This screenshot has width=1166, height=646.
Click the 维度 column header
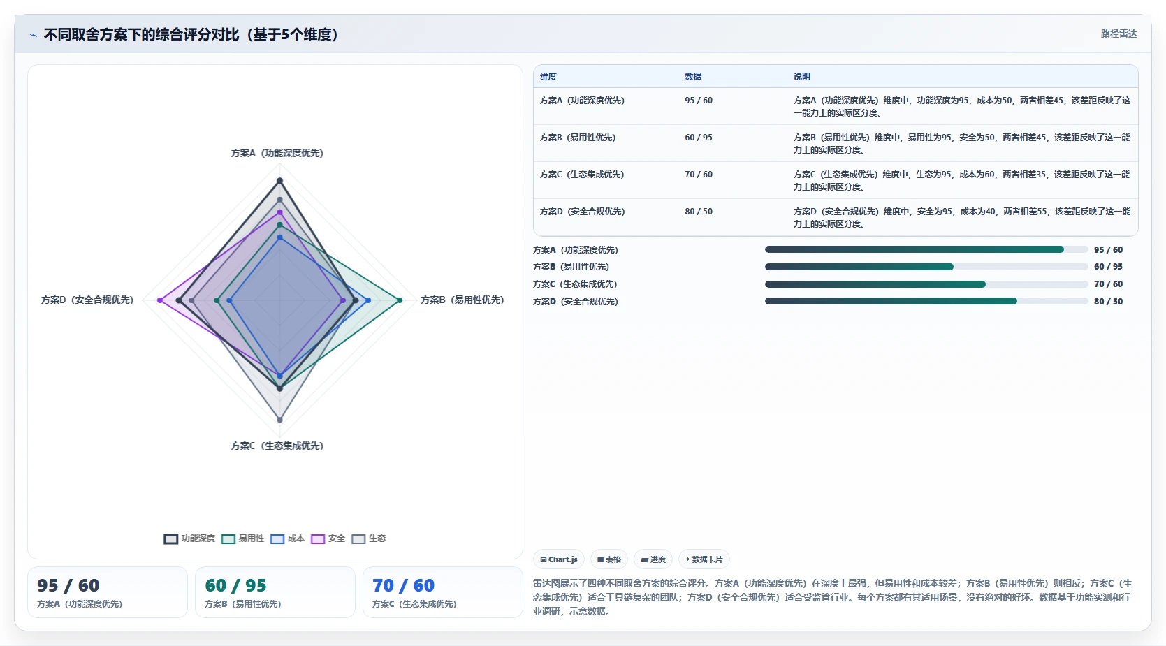coord(548,77)
